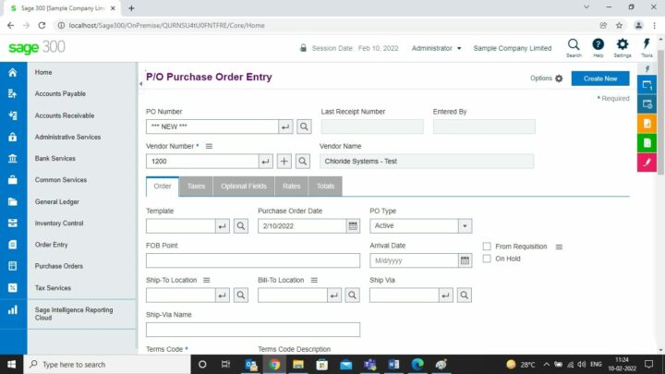Switch to the Taxes tab
Viewport: 665px width, 374px height.
pos(196,187)
